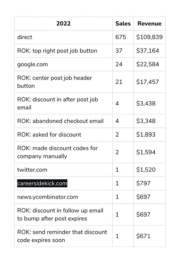Select the $37,164 revenue cell
The image size is (179, 269).
(147, 51)
